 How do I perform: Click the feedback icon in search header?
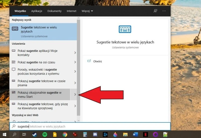pyautogui.click(x=156, y=11)
